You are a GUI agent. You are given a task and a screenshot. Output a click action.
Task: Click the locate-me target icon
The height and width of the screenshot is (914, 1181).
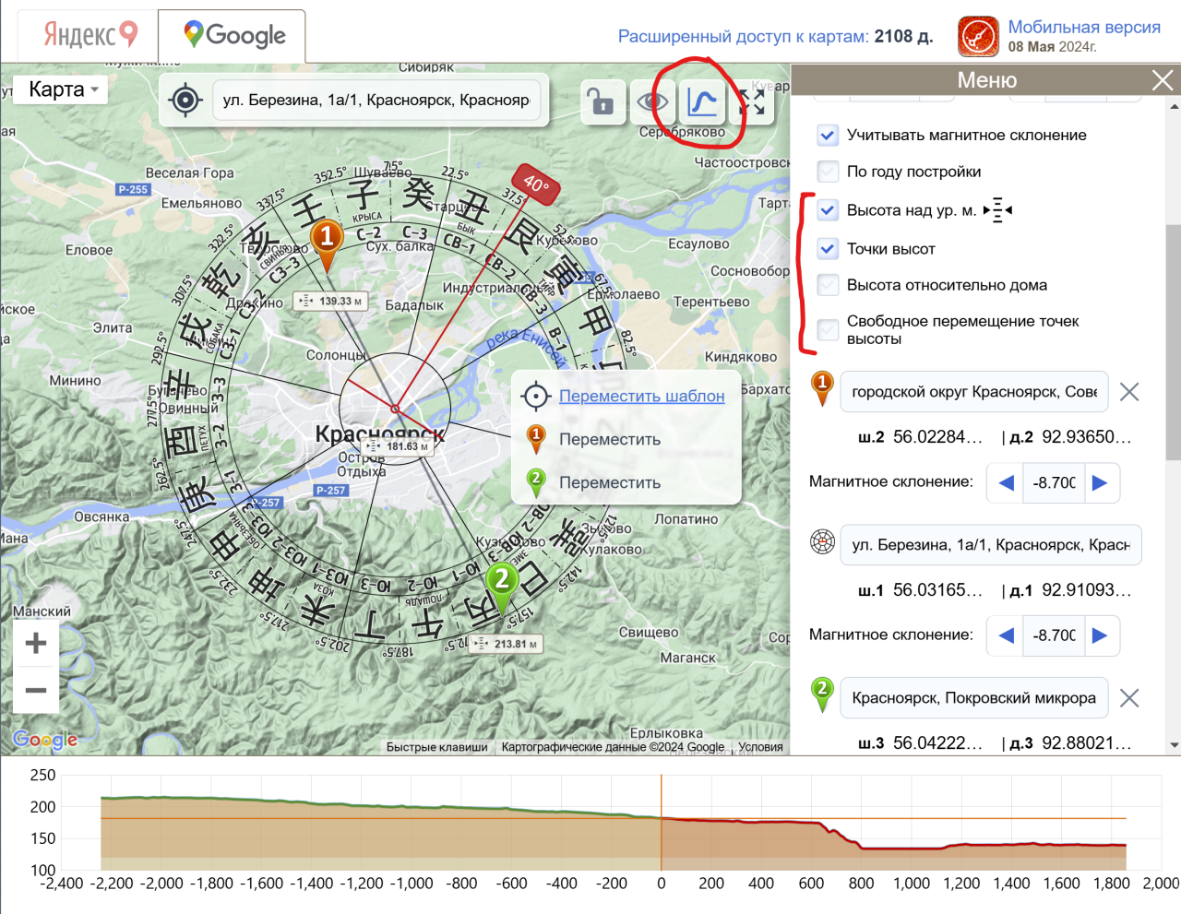point(185,100)
